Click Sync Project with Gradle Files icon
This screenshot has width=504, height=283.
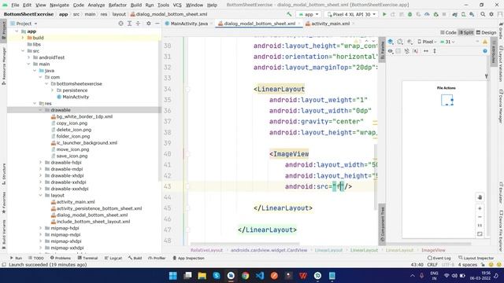point(455,14)
